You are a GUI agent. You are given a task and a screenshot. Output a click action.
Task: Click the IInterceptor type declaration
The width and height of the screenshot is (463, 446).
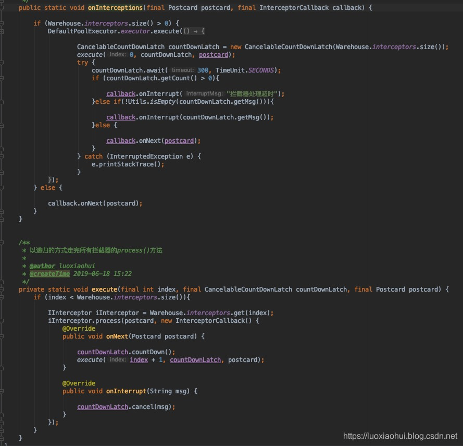pos(70,313)
